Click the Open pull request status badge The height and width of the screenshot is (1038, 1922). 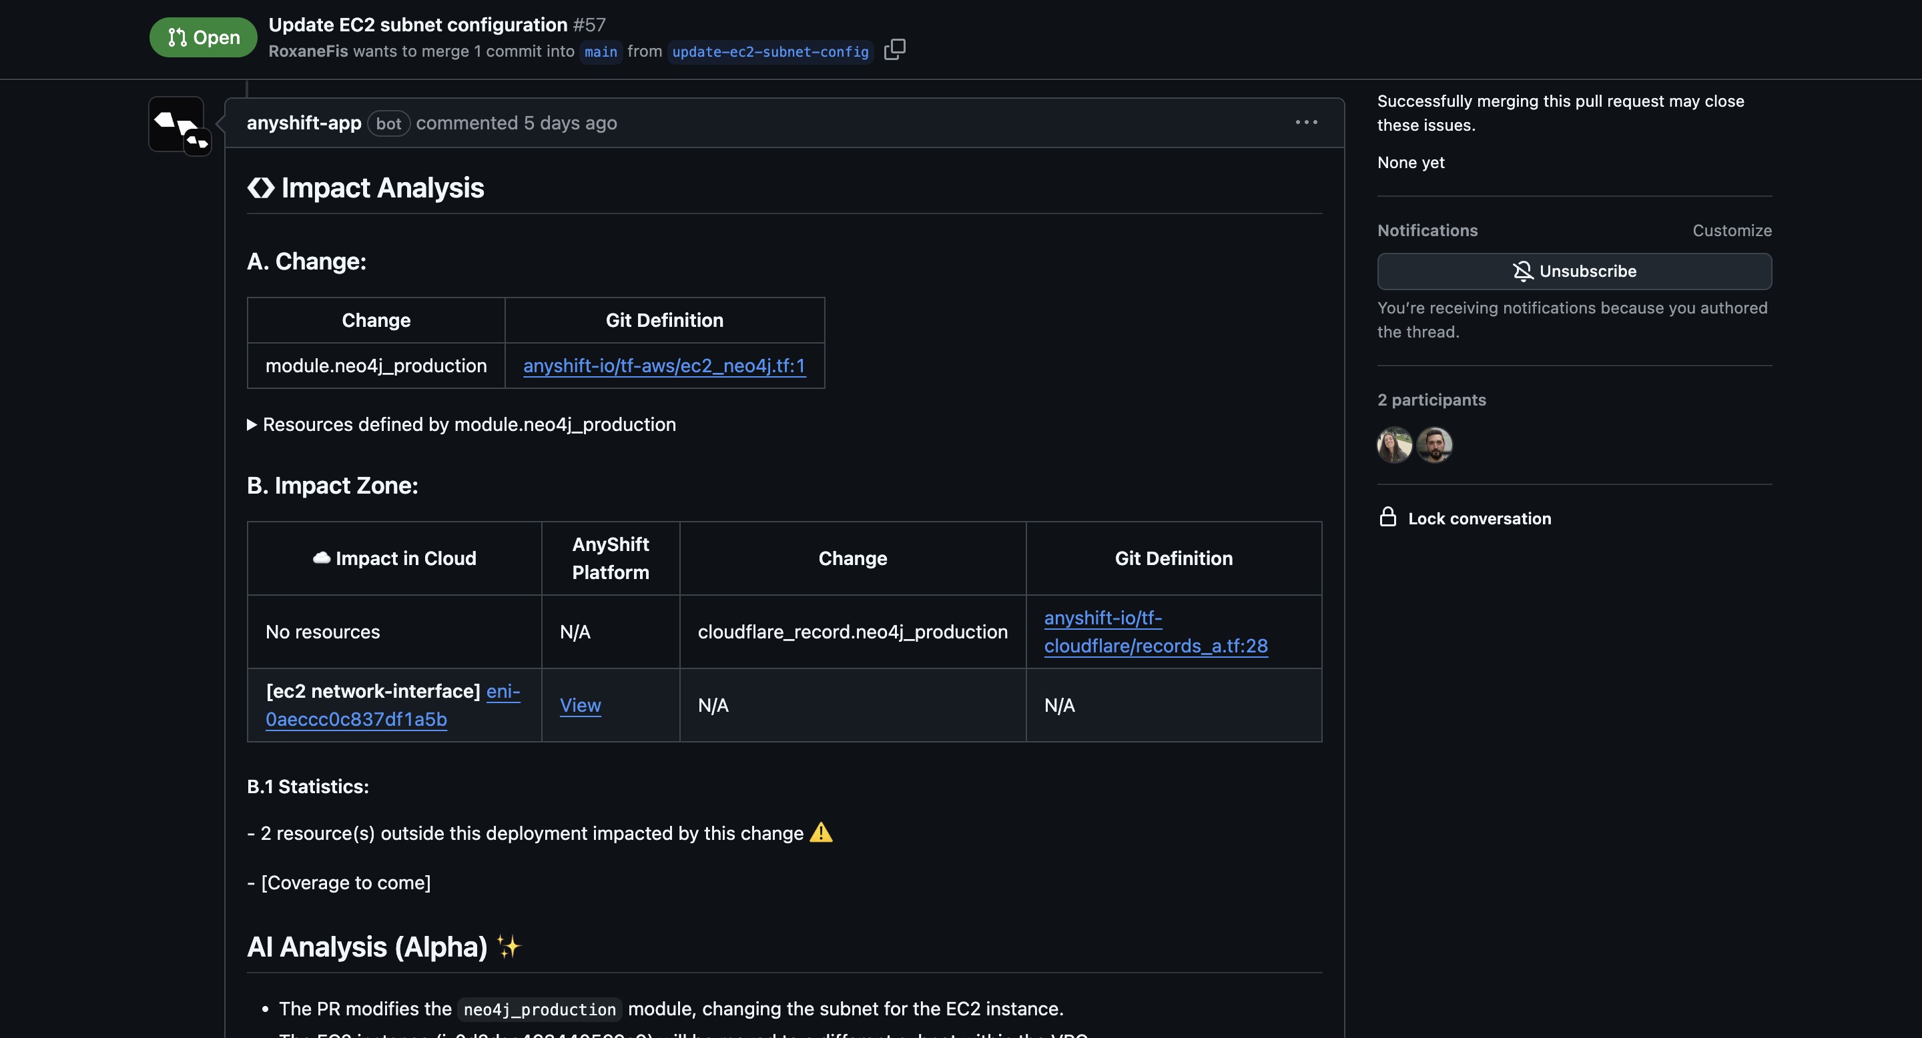tap(203, 37)
